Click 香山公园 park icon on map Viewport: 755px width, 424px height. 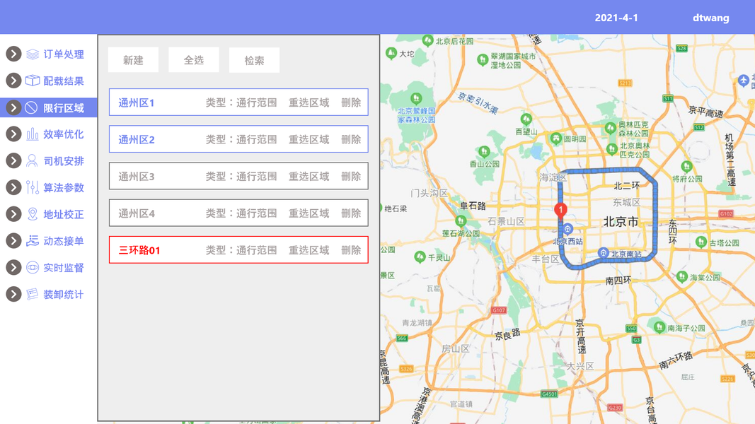[x=485, y=152]
